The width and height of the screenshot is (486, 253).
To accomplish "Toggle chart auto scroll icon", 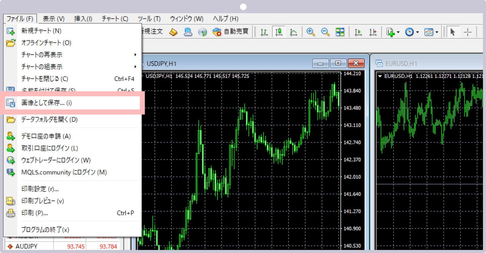I will [358, 32].
